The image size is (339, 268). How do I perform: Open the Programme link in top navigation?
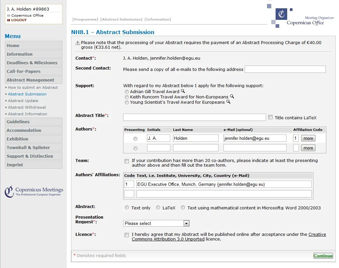pyautogui.click(x=86, y=19)
